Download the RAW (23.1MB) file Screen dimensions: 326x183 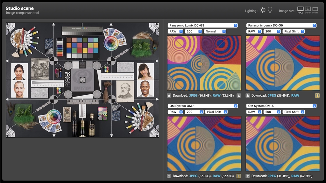pos(216,95)
